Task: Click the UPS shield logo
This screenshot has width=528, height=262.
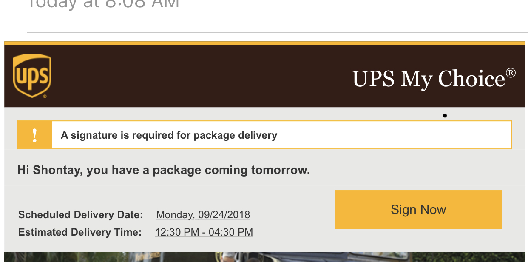Action: coord(32,76)
